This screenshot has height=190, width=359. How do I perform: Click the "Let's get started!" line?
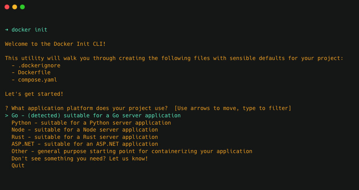click(34, 94)
